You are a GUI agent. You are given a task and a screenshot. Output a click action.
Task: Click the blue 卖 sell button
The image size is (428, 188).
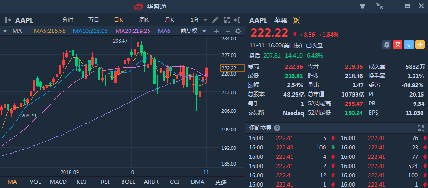409,45
